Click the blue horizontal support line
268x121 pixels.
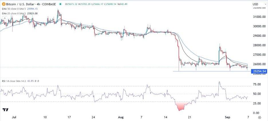[212, 71]
